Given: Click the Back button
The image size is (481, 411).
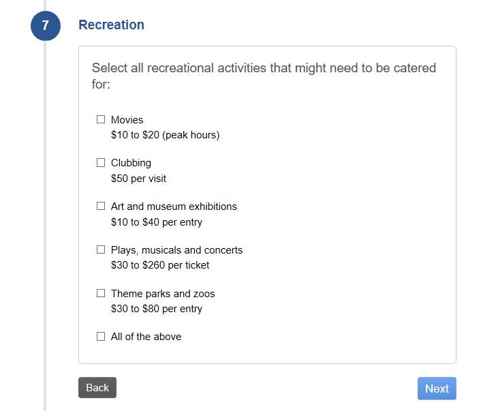Looking at the screenshot, I should 97,387.
